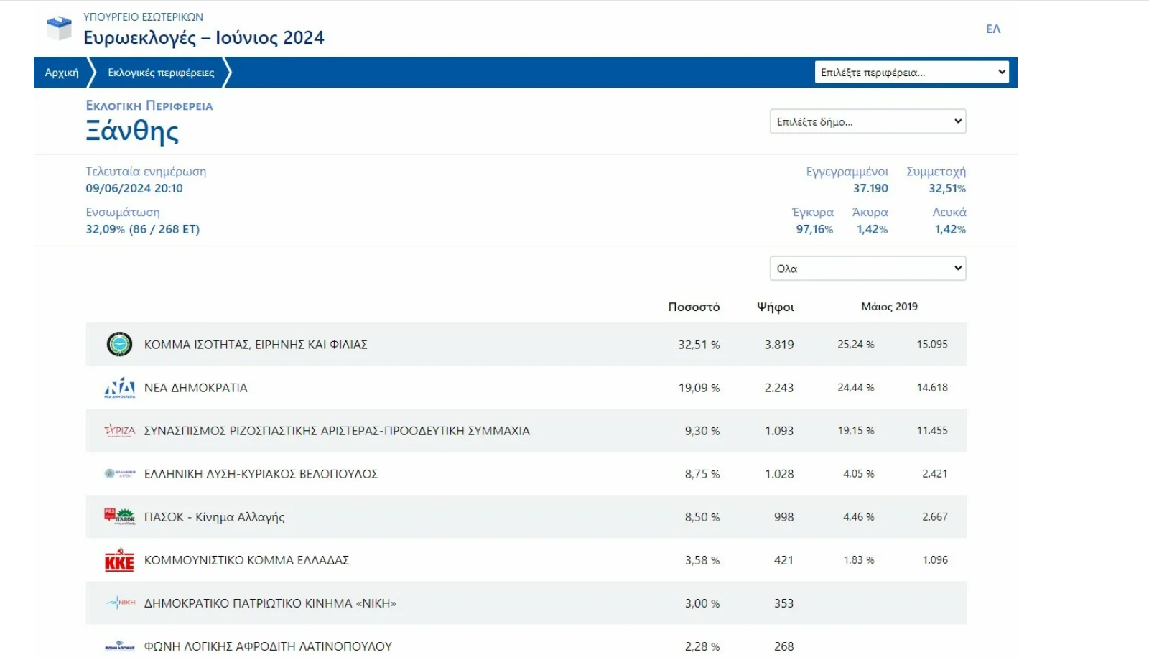
Task: Click the 14.618 votes from 2019
Action: pyautogui.click(x=932, y=388)
